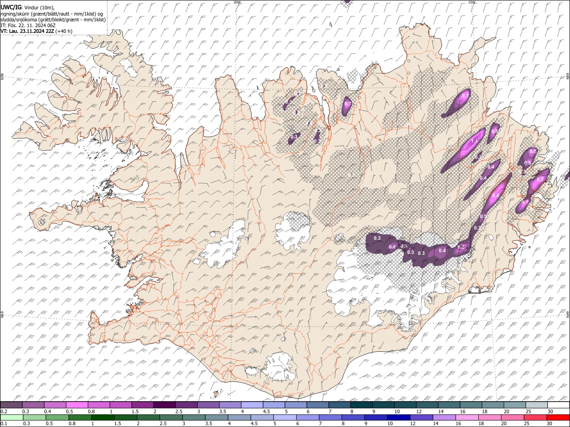
Task: Click the lavender upper-scale swatch between 4 and 4.5
Action: tap(251, 405)
